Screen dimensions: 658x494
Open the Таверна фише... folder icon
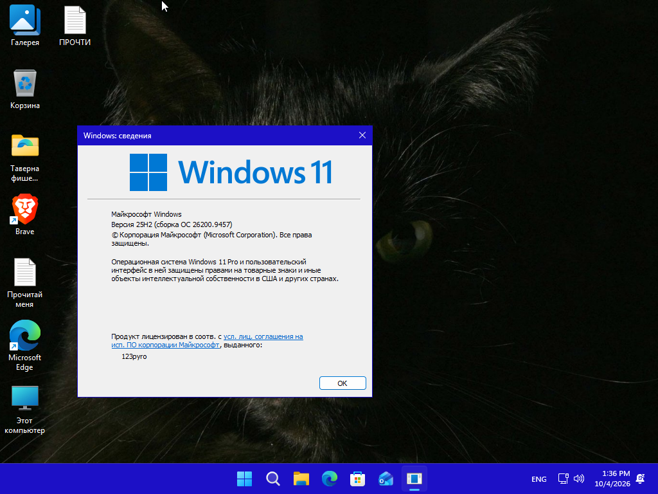pyautogui.click(x=25, y=157)
